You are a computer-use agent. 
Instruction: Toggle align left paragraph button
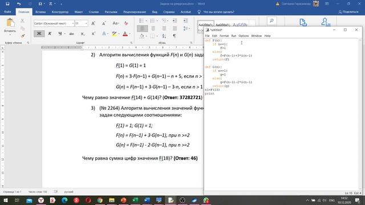tap(142, 28)
